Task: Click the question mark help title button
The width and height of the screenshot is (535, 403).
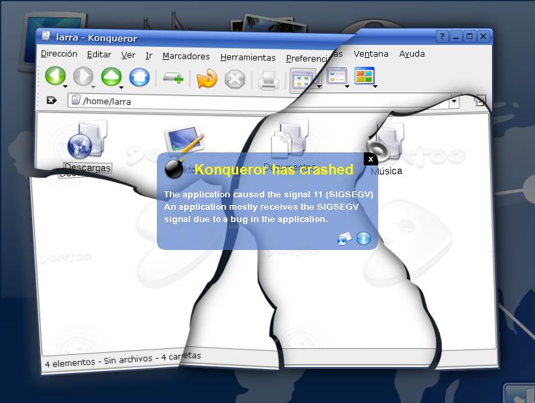Action: tap(442, 36)
